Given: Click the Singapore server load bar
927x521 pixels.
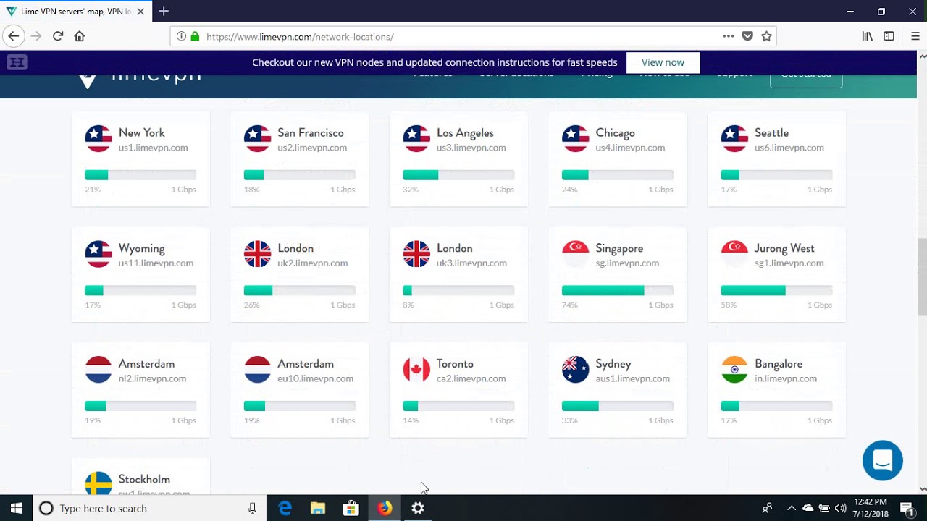Looking at the screenshot, I should tap(617, 290).
